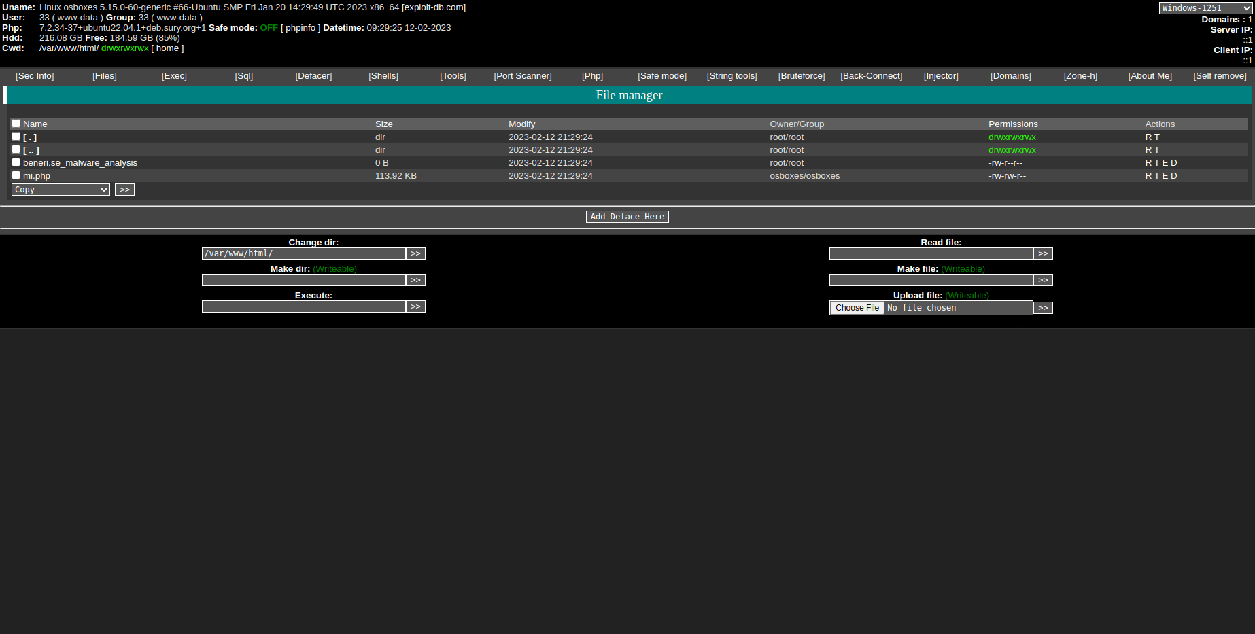Submit the Change dir >> button
Screen dimensions: 1255x634
point(415,253)
